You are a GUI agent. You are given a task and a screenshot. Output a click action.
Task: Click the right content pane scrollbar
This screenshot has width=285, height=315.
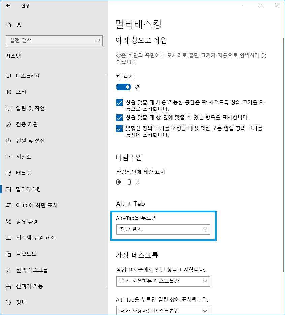(284, 155)
